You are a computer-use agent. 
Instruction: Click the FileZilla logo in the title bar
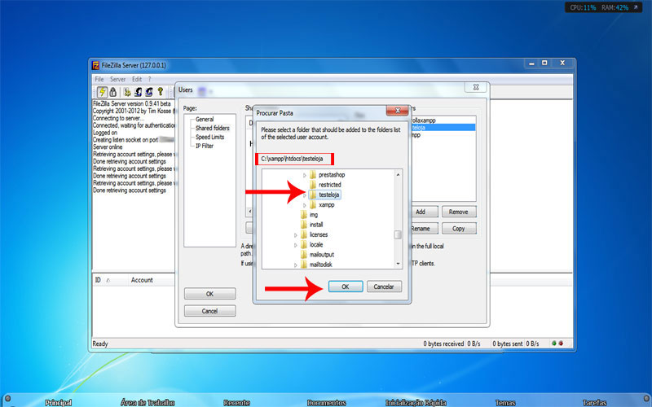pyautogui.click(x=95, y=65)
